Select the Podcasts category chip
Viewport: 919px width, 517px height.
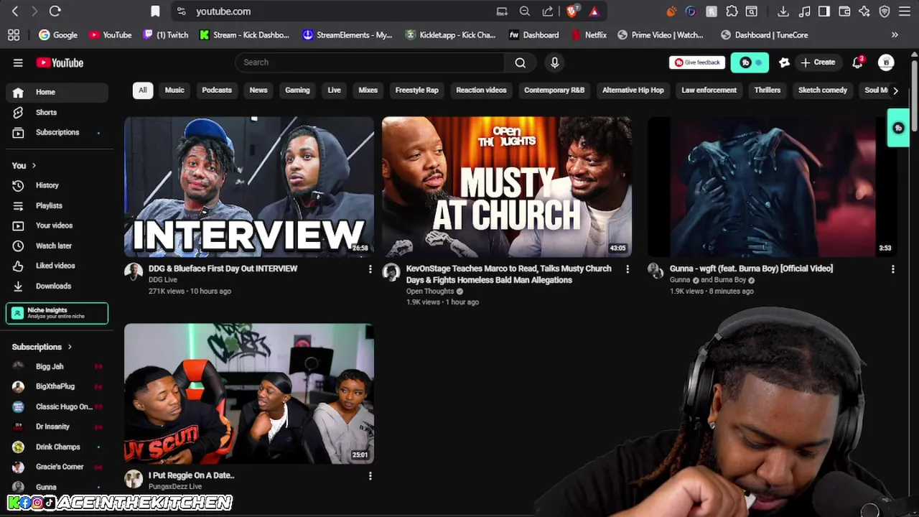pos(217,90)
